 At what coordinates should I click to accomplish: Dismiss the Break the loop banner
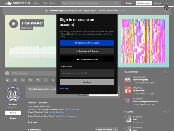coord(165,11)
